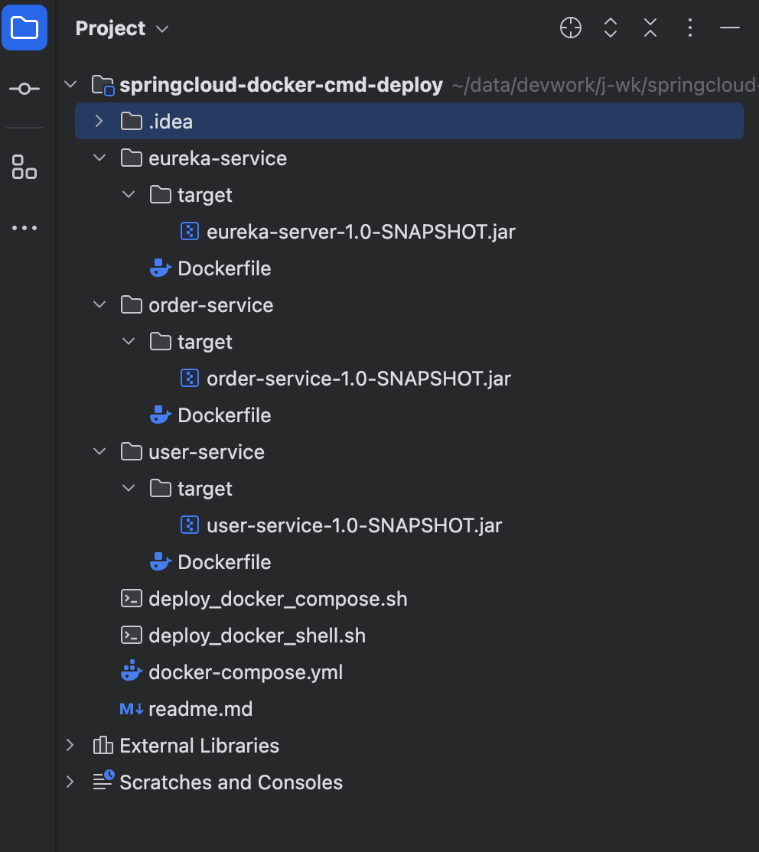This screenshot has height=852, width=759.
Task: Click the Expand All icon
Action: tap(610, 28)
